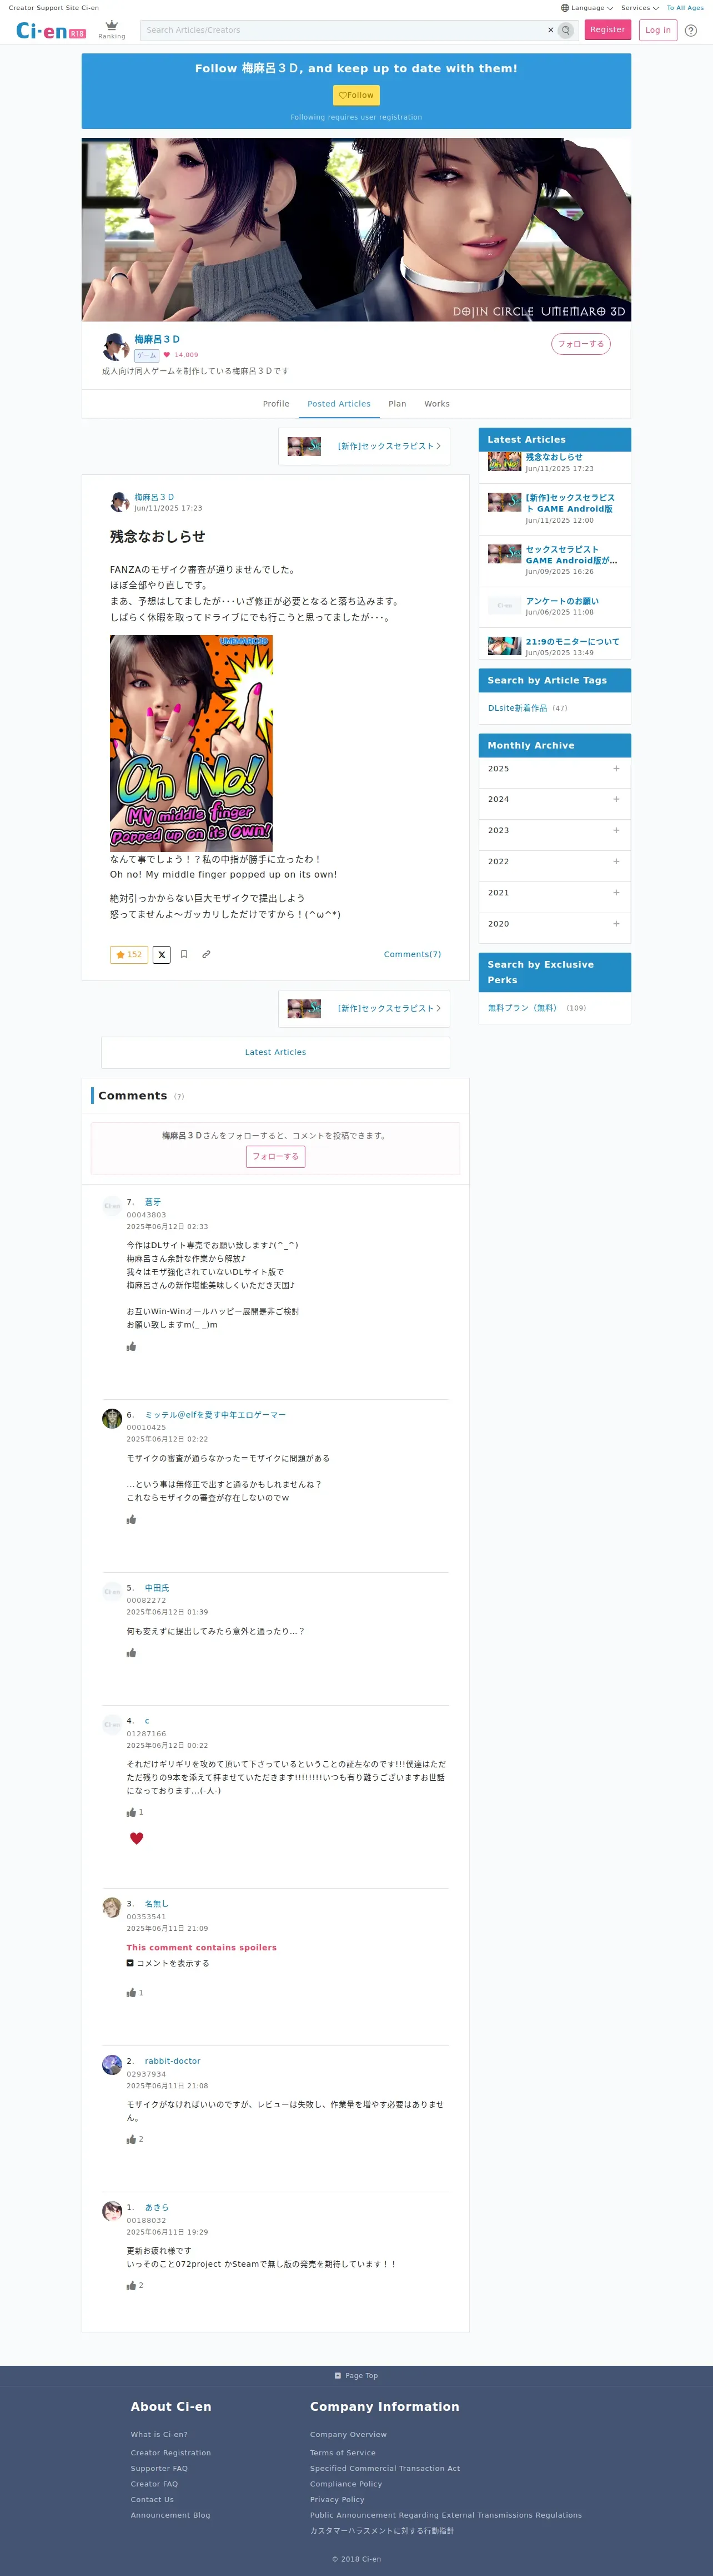Open commenter ミッテル's avatar
713x2576 pixels.
click(112, 1418)
